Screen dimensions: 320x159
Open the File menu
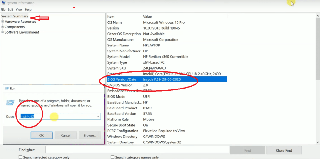3,10
